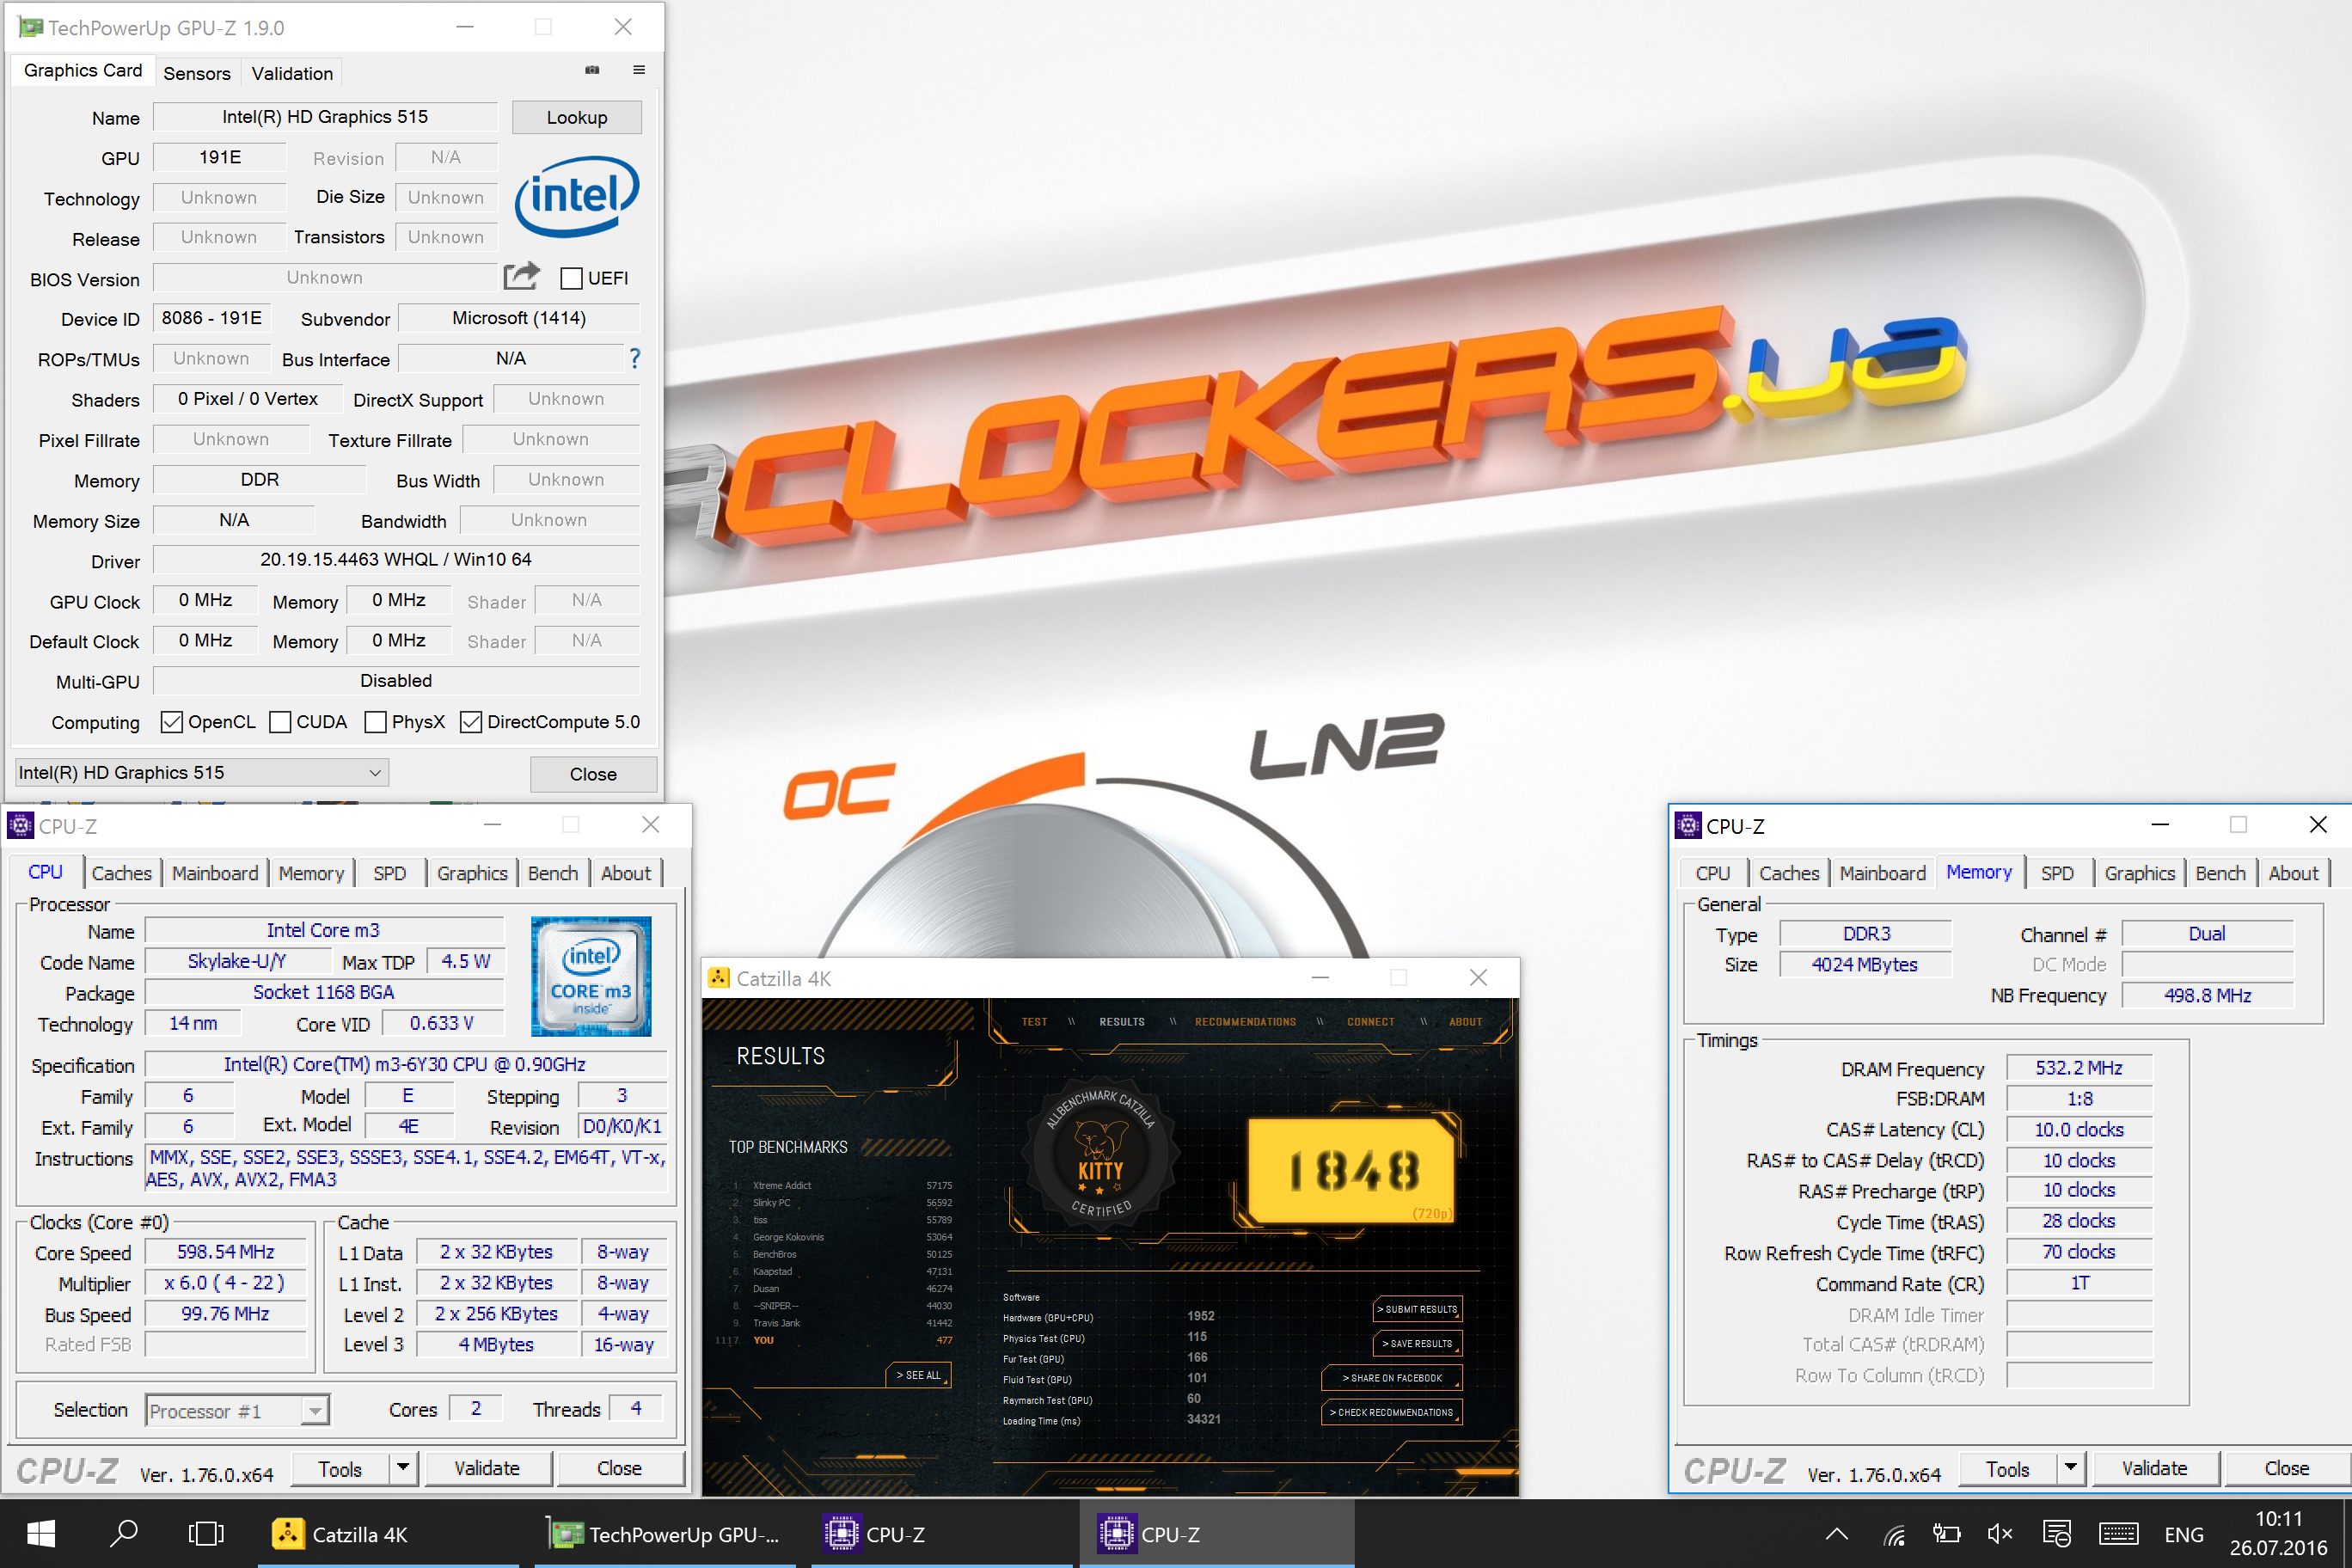Switch to the GPU-Z Validation tab
Screen dimensions: 2352x1568
click(x=292, y=73)
